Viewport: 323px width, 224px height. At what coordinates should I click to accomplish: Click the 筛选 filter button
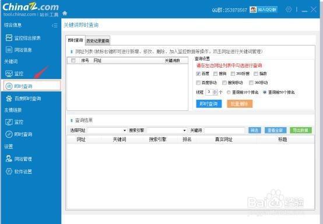[255, 130]
